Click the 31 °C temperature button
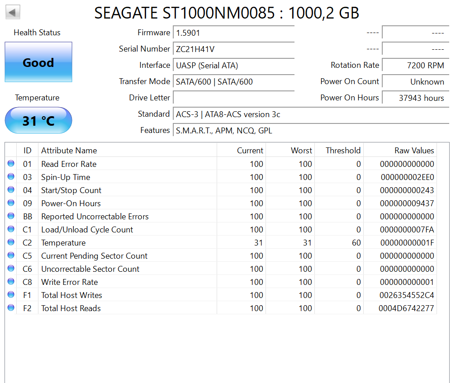Image resolution: width=451 pixels, height=383 pixels. click(38, 120)
